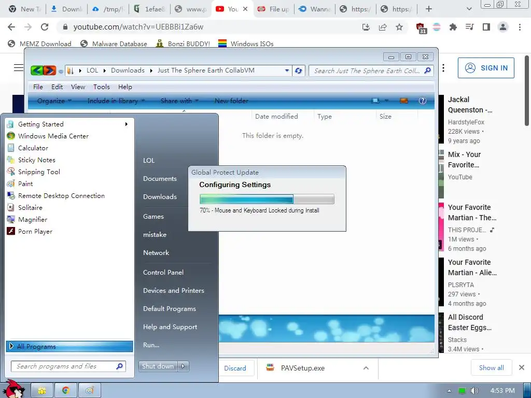This screenshot has height=398, width=531.
Task: Open the Windows ISOs bookmark
Action: 246,44
